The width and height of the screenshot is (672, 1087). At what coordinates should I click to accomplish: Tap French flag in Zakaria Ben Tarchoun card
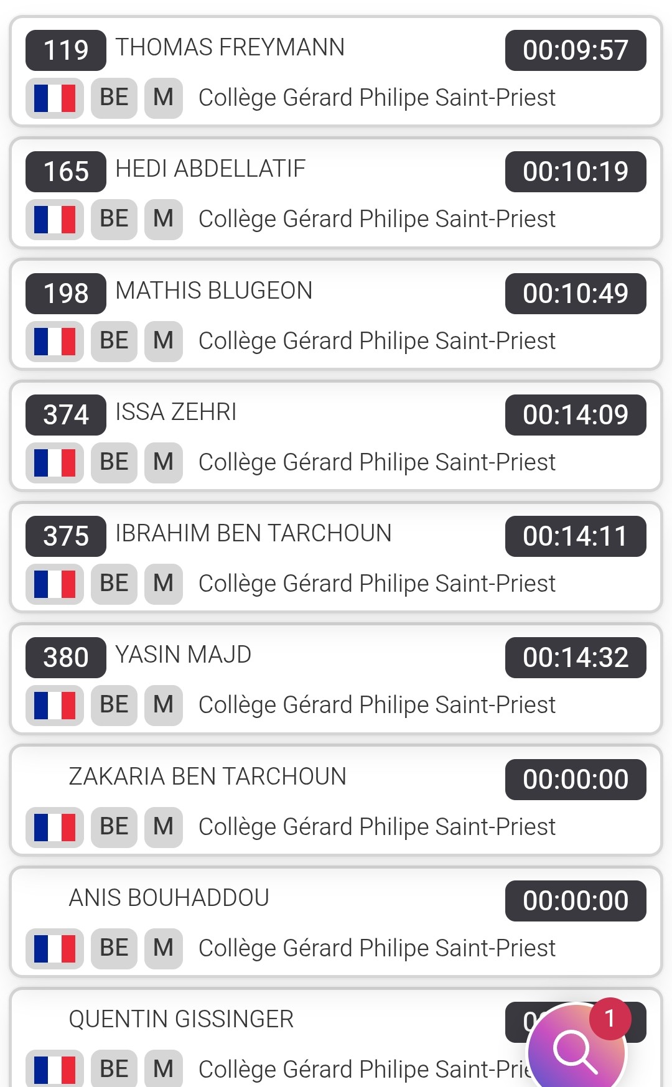coord(55,827)
